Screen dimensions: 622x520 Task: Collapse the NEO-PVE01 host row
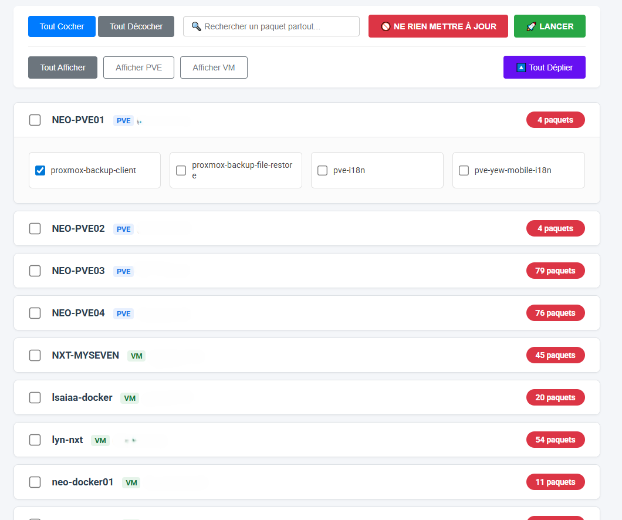[293, 120]
